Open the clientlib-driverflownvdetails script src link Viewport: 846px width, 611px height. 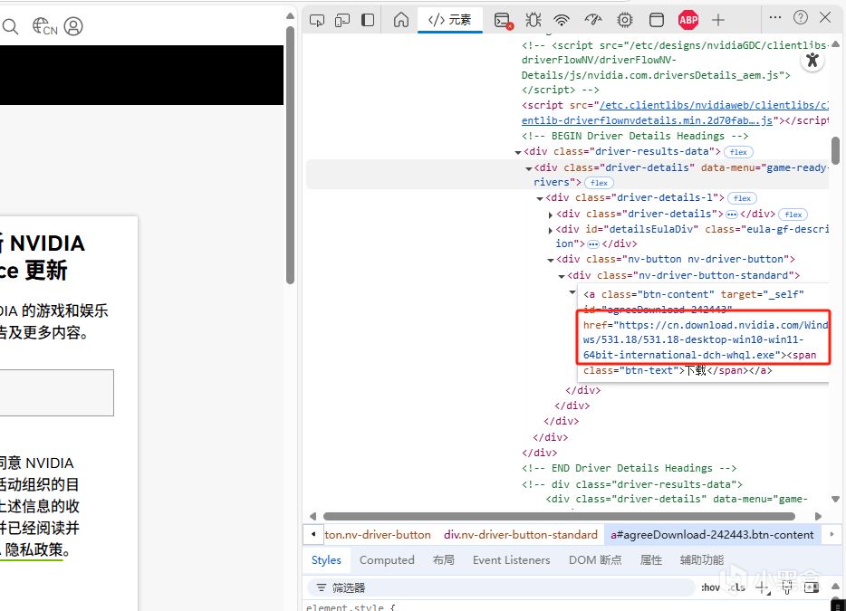(x=676, y=113)
